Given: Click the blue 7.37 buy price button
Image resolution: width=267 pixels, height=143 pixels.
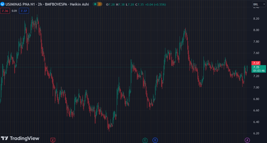Looking at the screenshot, I should pos(24,11).
